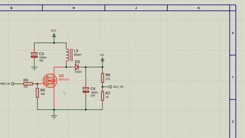Click the junction dot between R6 and R7
Screen dimensions: 245x138
103,87
